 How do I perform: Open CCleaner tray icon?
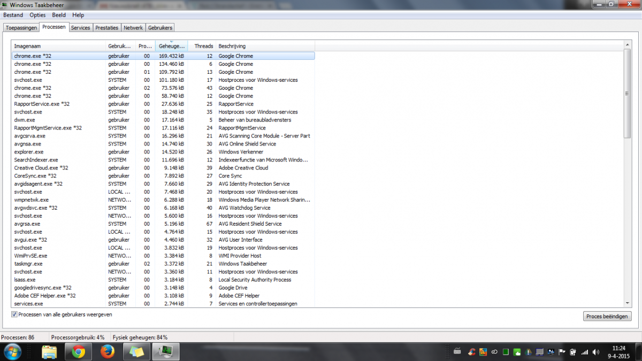[471, 351]
